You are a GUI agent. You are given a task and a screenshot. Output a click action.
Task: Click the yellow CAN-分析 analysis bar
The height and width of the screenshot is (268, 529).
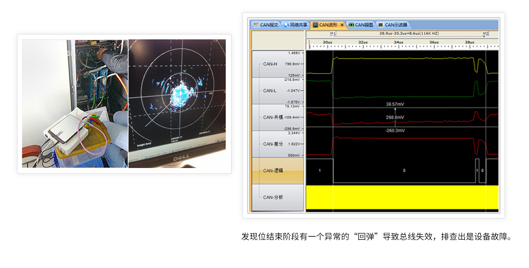(402, 197)
